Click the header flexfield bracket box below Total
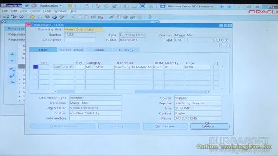278x156 pixels. (x=224, y=45)
